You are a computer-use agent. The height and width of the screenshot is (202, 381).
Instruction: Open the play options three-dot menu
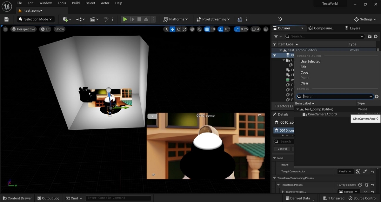(x=153, y=19)
